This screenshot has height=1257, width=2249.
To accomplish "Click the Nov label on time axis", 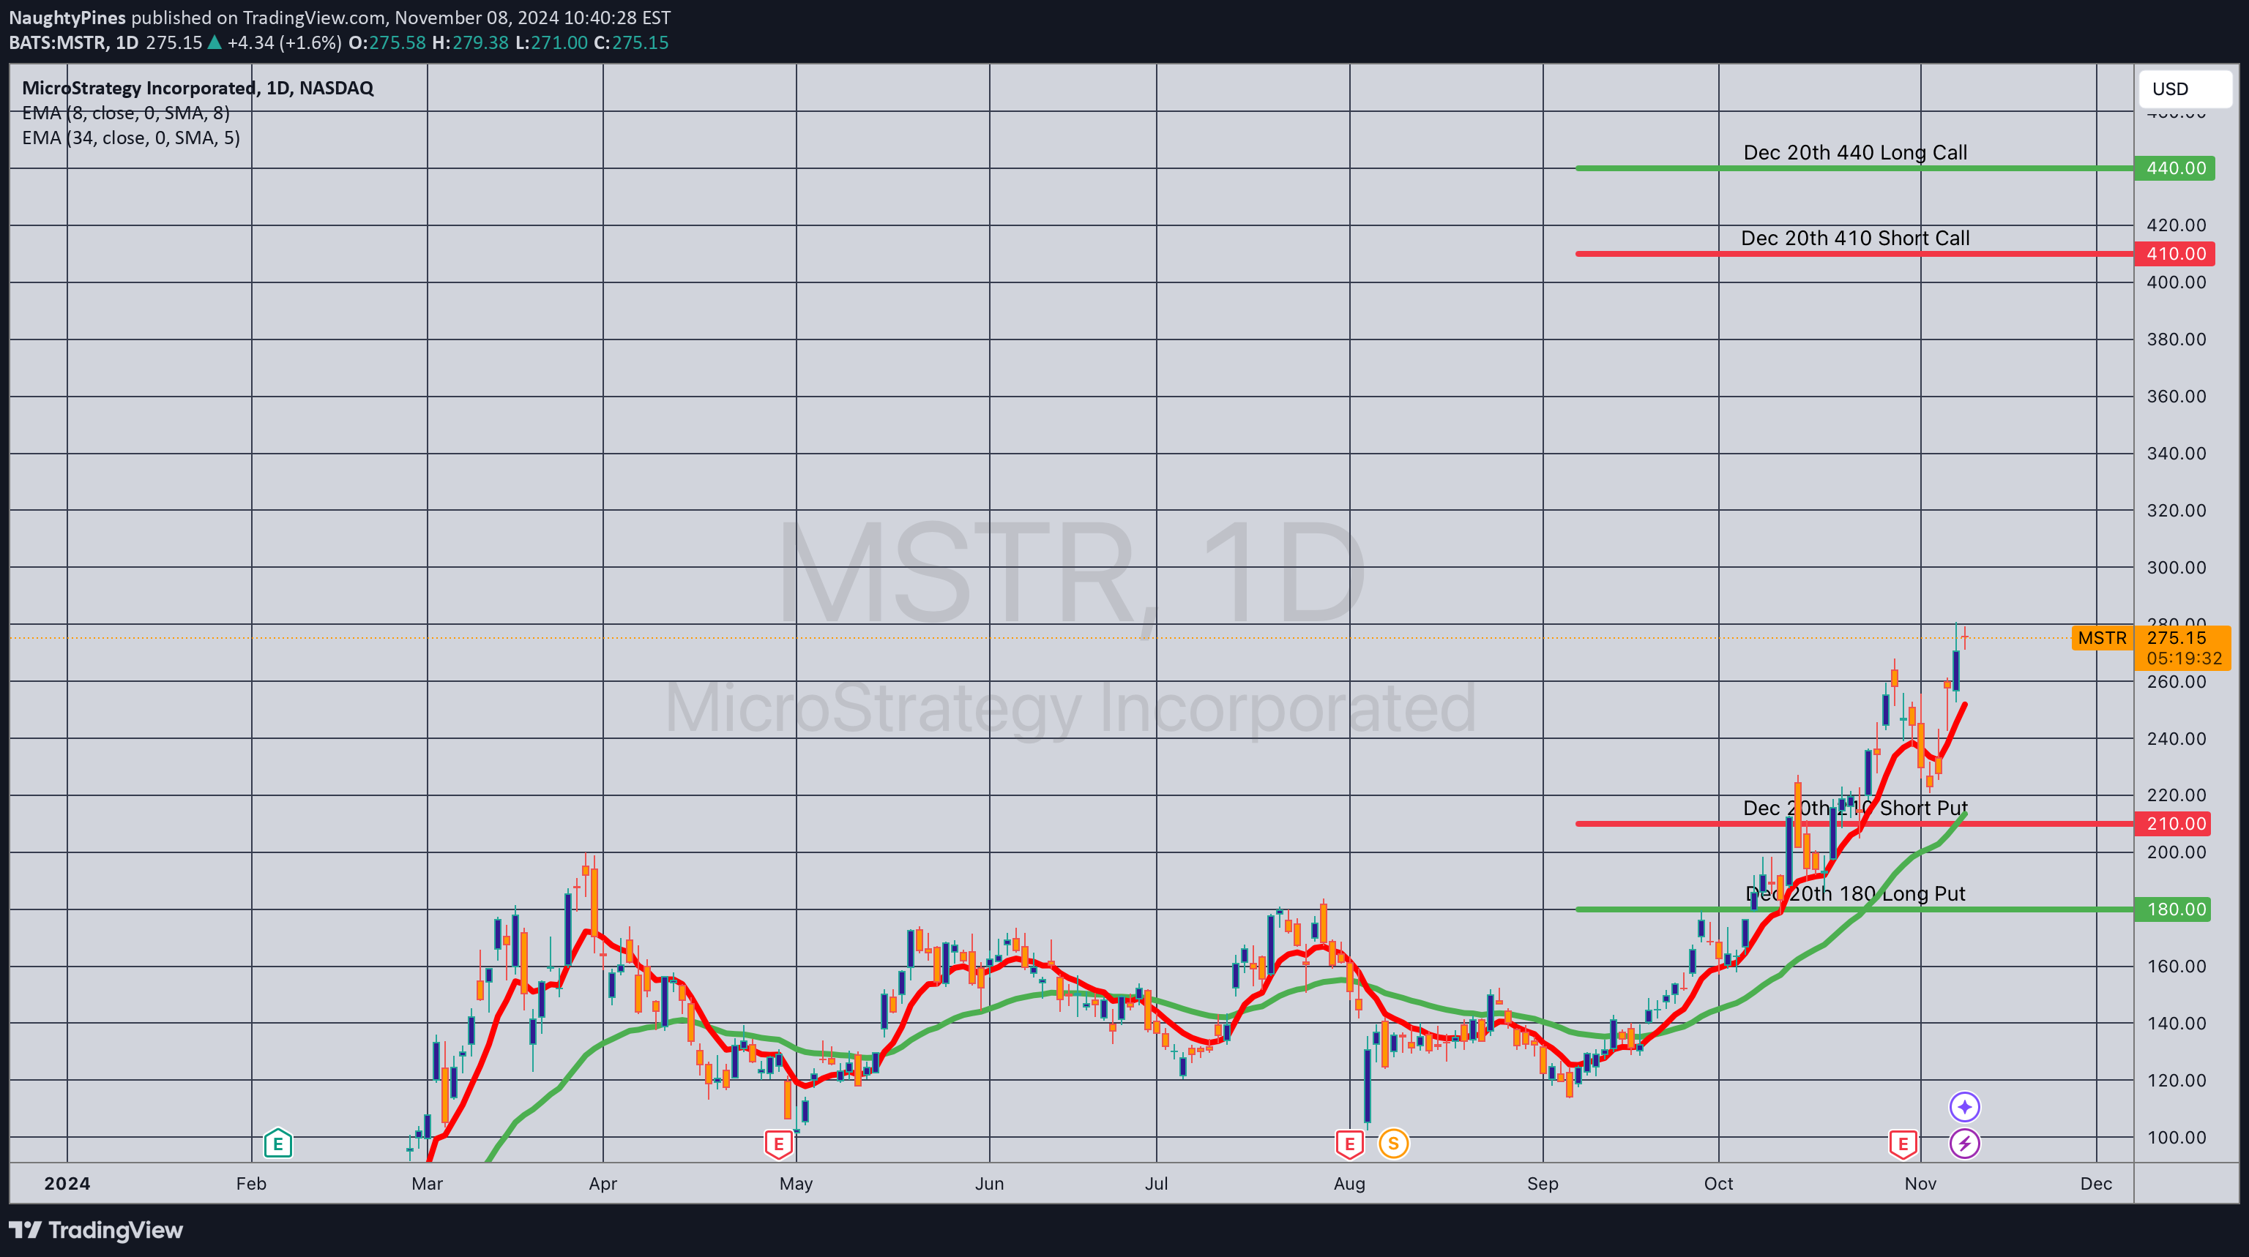I will (x=1920, y=1184).
